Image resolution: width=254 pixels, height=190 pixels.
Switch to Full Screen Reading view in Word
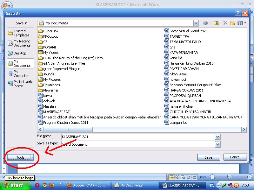pos(177,177)
